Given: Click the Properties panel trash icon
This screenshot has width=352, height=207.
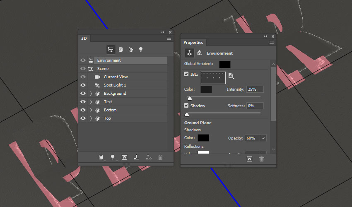Looking at the screenshot, I should (x=262, y=159).
